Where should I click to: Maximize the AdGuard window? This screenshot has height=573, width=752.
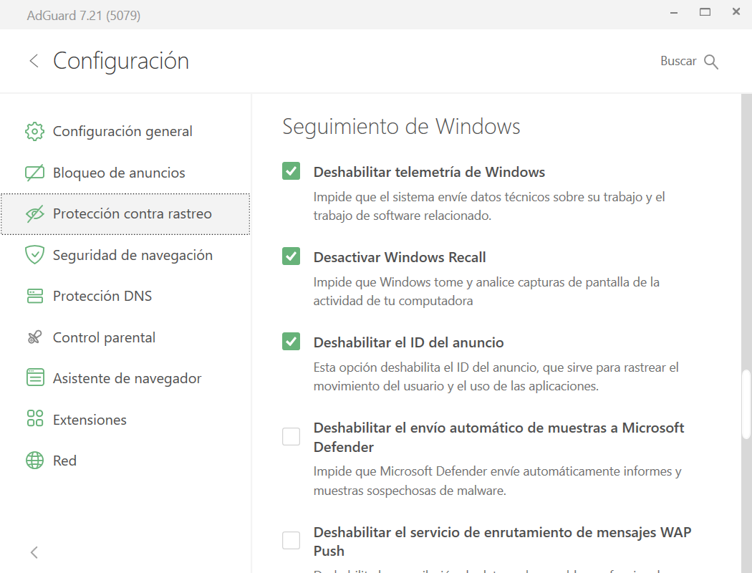pos(705,12)
